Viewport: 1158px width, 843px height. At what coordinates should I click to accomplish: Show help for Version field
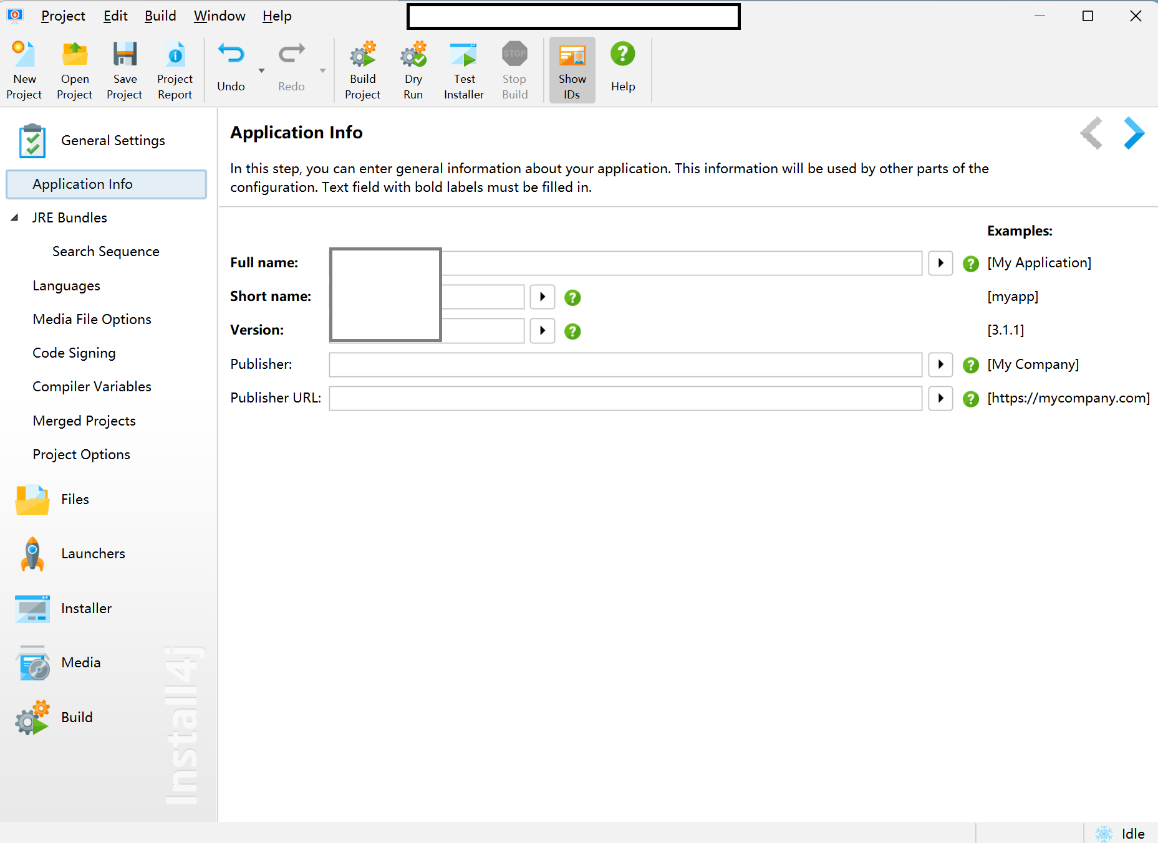pos(572,331)
